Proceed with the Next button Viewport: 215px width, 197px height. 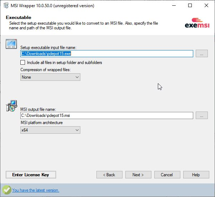138,174
